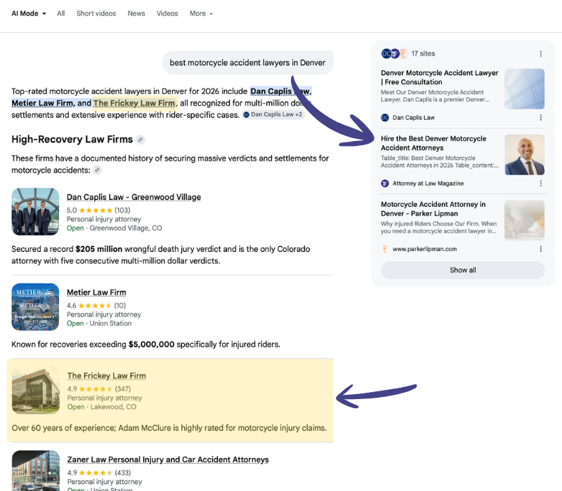Screen dimensions: 562x491
Task: Expand the More search options menu
Action: tap(201, 13)
